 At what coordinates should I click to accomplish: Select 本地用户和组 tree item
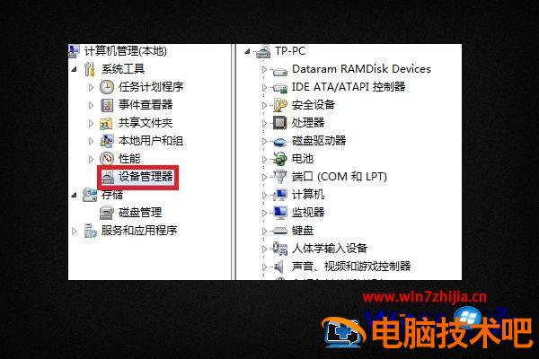point(151,141)
